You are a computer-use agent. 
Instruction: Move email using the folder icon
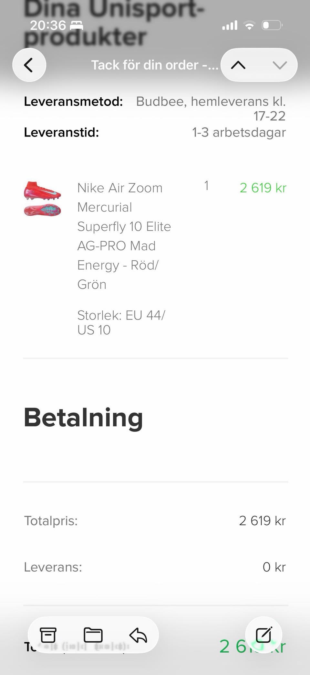click(93, 635)
